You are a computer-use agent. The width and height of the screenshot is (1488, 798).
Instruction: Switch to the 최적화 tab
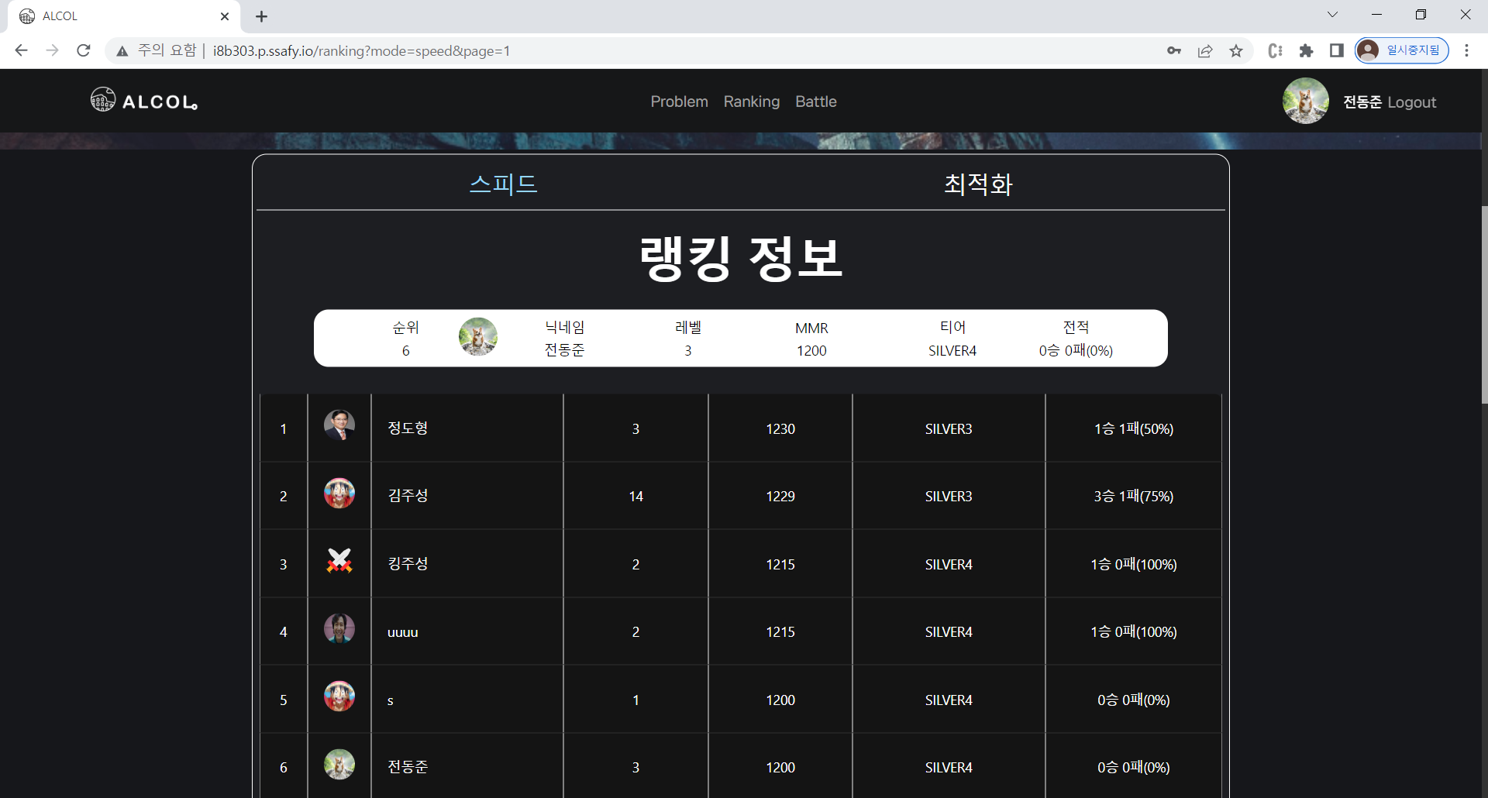[x=978, y=184]
